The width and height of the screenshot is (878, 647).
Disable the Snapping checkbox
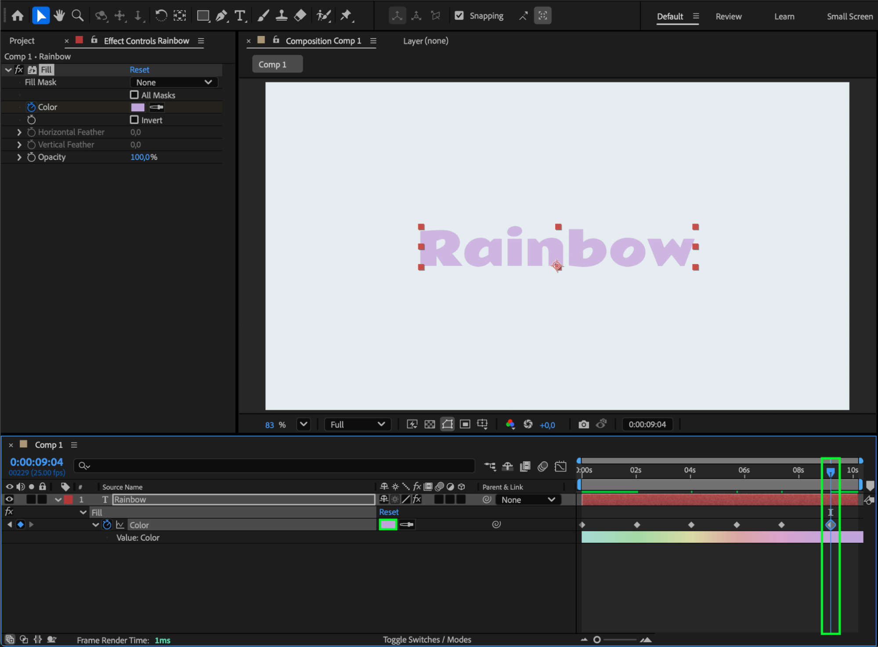tap(459, 16)
